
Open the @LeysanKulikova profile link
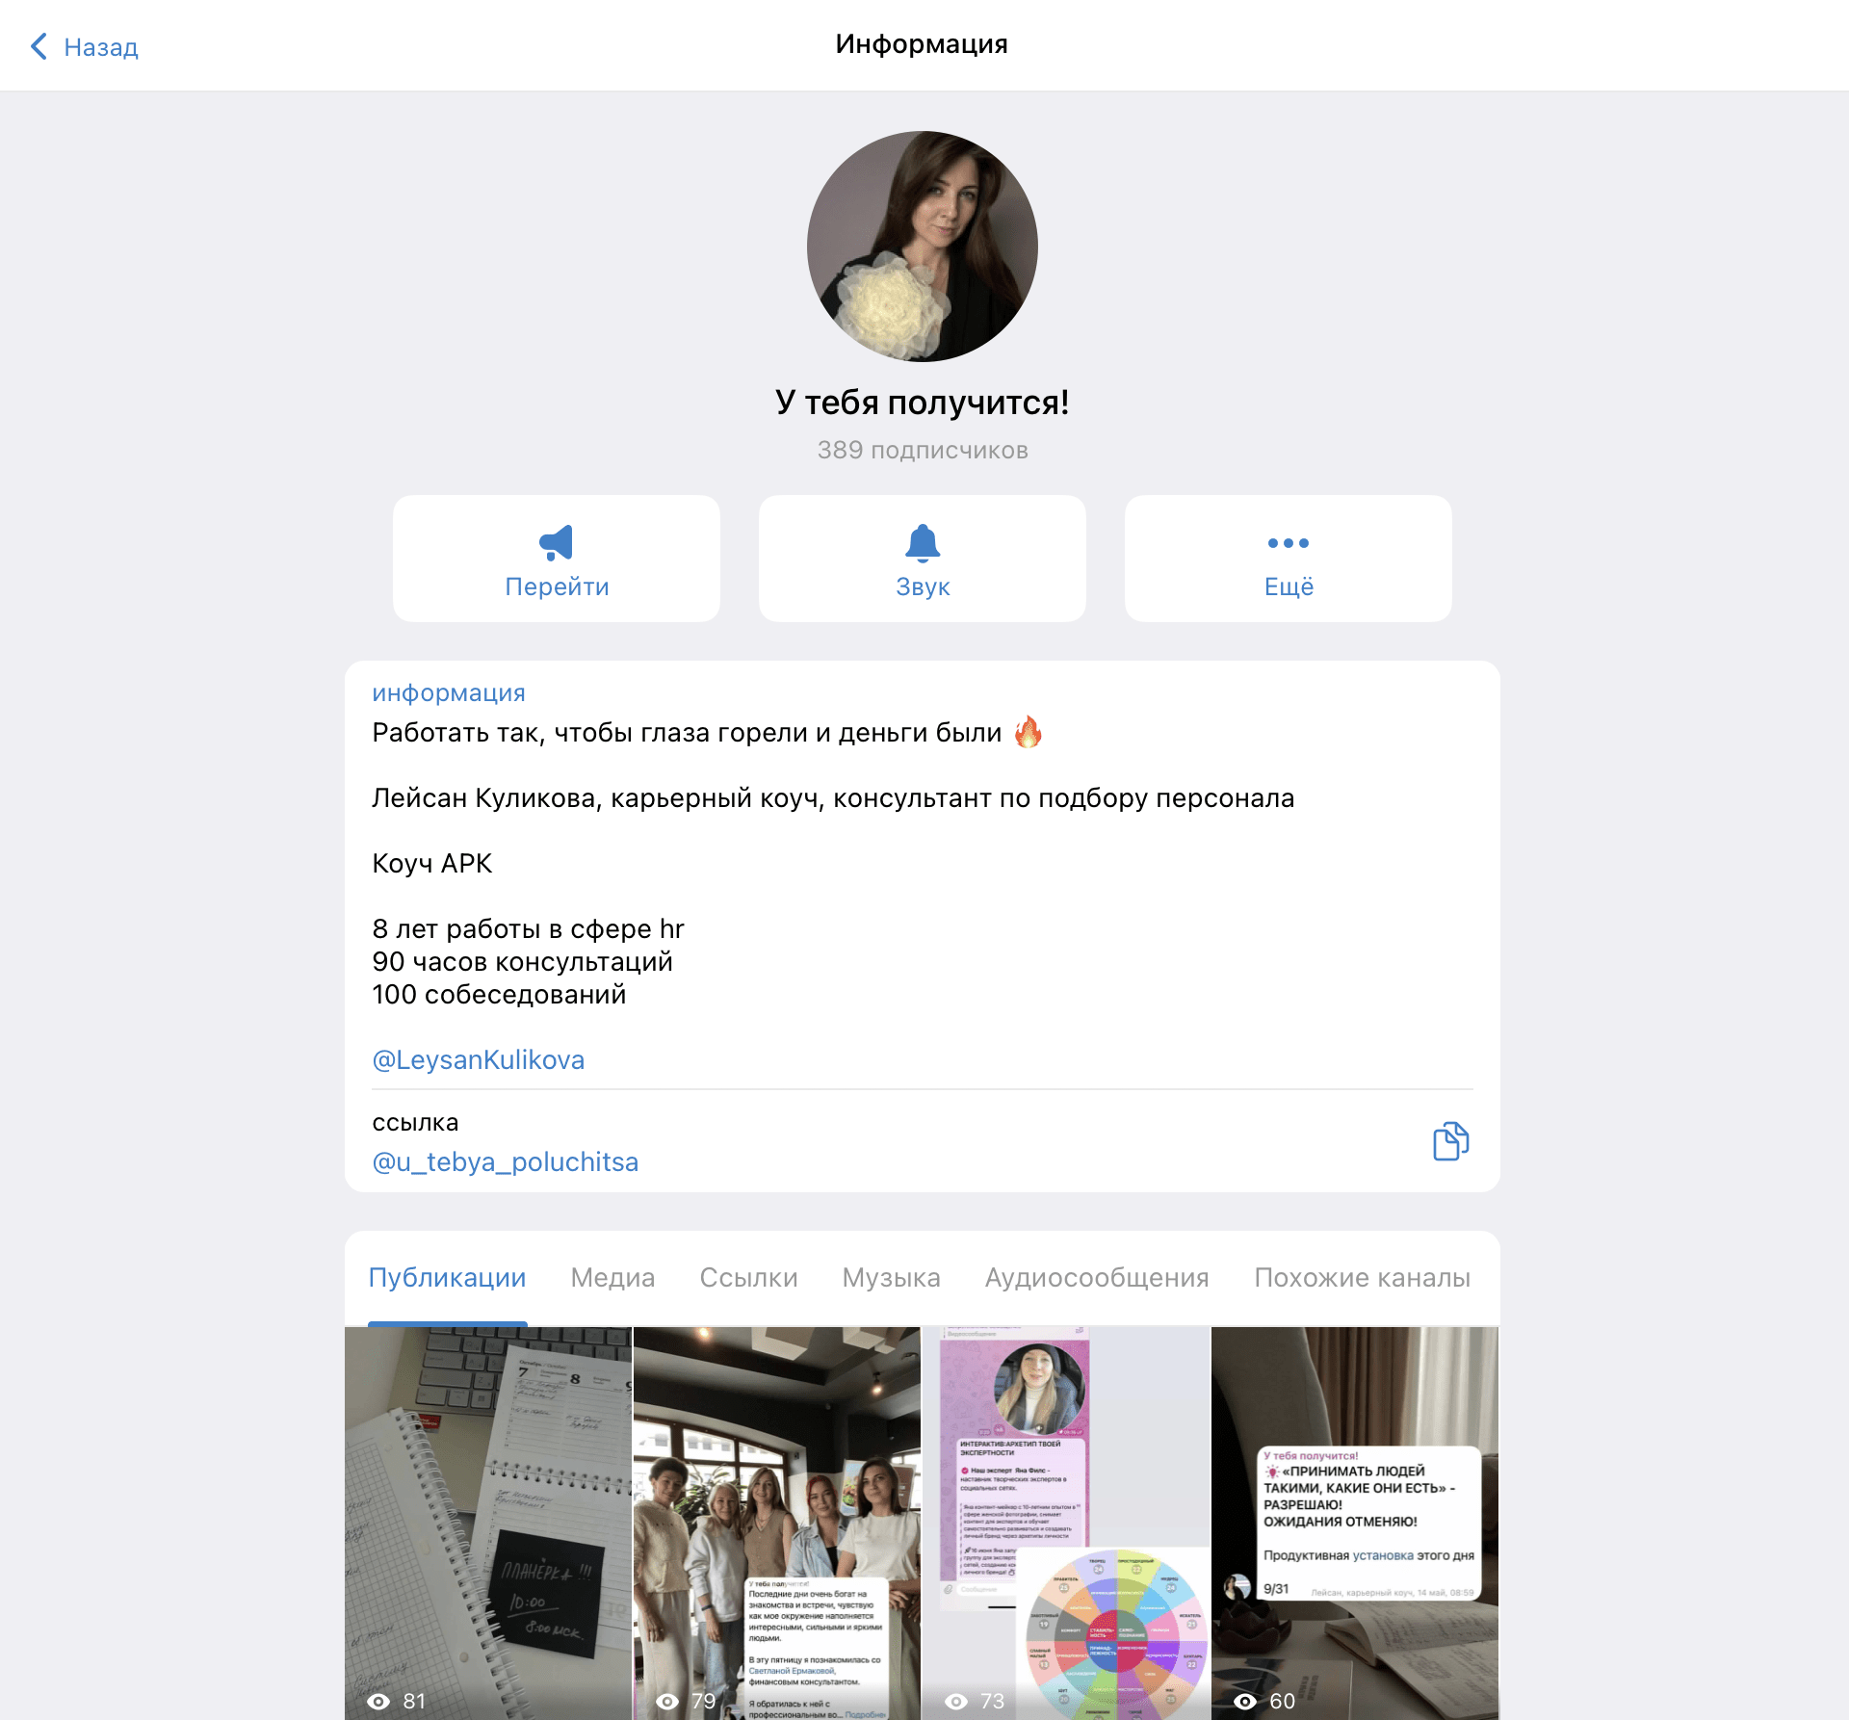478,1060
